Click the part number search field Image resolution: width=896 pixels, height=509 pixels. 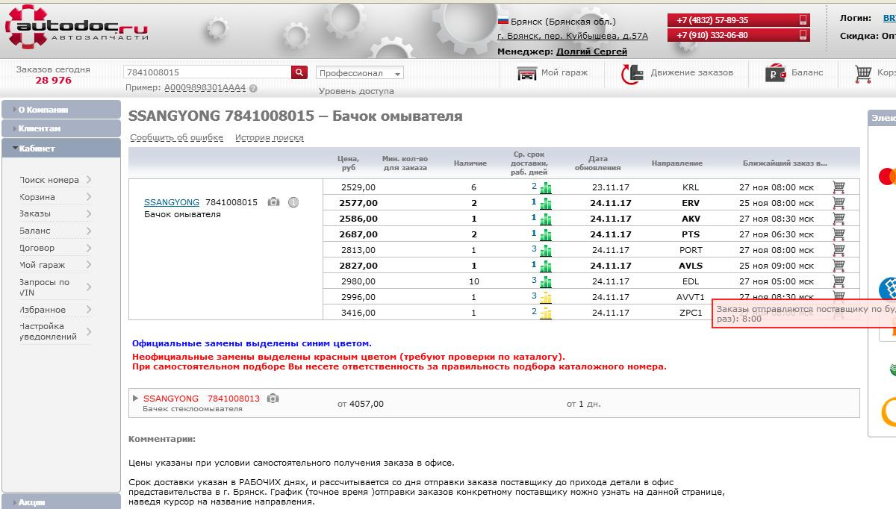click(x=208, y=72)
